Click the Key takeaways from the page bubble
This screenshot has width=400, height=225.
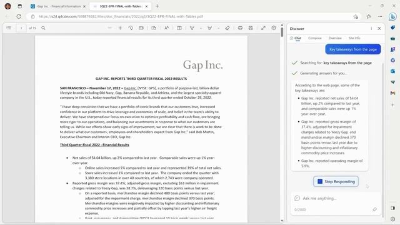pyautogui.click(x=352, y=49)
